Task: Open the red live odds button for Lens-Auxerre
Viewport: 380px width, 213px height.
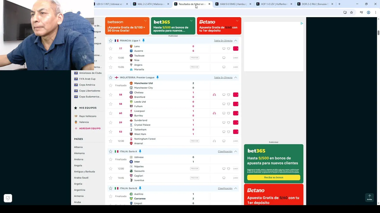Action: 236,49
